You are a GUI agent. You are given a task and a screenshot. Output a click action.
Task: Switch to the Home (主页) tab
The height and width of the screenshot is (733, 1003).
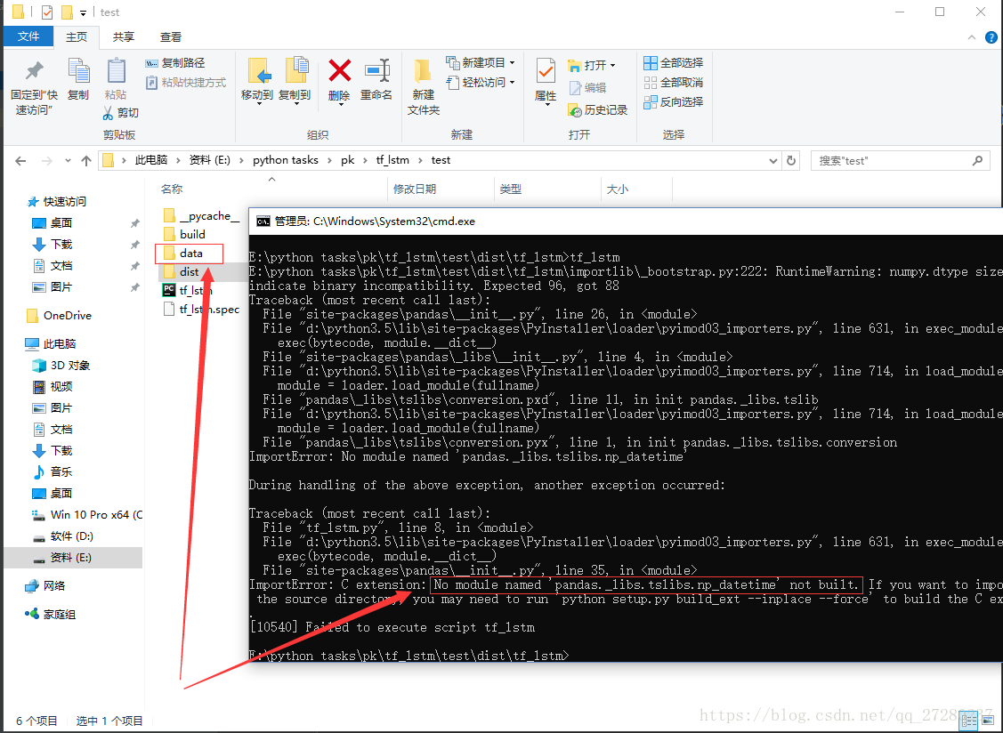[x=77, y=37]
